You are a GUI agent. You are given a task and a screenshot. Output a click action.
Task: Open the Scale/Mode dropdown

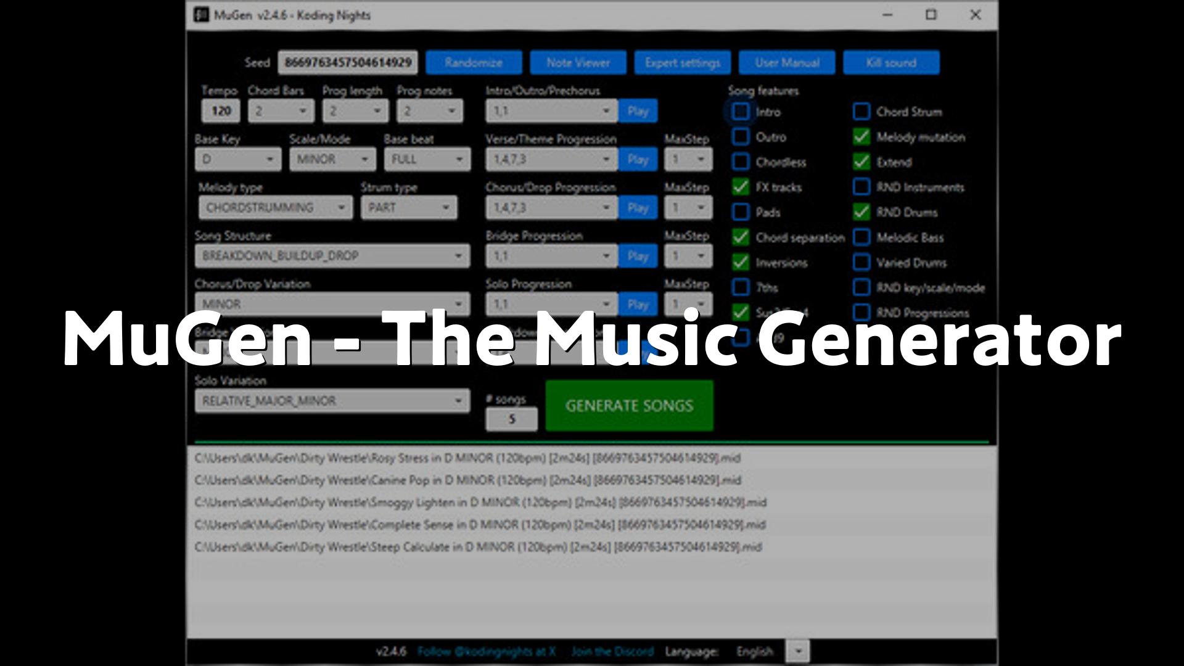point(332,159)
